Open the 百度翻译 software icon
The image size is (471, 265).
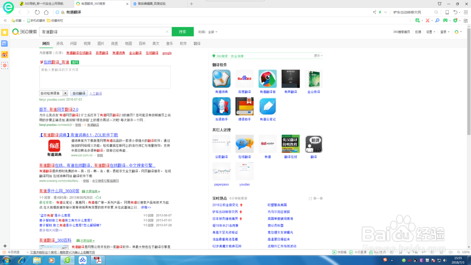click(244, 79)
